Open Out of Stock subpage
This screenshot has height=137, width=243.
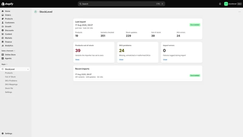click(x=10, y=77)
